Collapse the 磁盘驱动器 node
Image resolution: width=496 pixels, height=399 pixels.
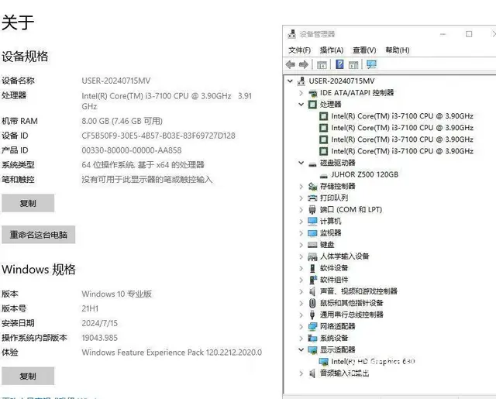point(301,163)
